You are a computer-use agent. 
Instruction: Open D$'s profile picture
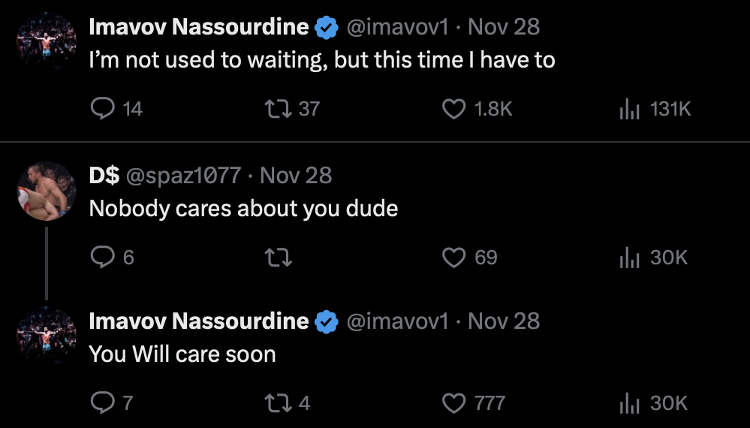(x=47, y=191)
